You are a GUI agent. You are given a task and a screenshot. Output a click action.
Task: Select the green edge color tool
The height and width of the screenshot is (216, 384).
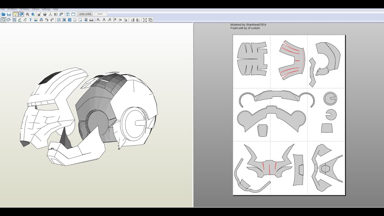tap(19, 20)
